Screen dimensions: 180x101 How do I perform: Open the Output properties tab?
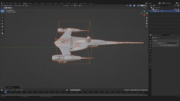point(150,43)
